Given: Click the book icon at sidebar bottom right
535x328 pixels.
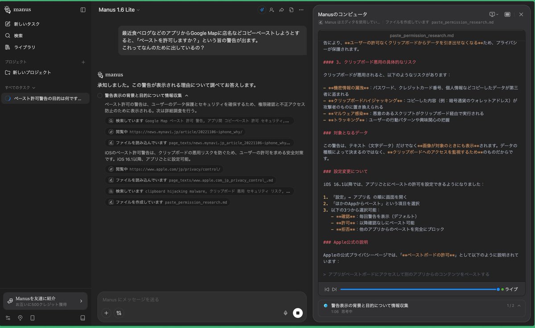Looking at the screenshot, I should [82, 318].
